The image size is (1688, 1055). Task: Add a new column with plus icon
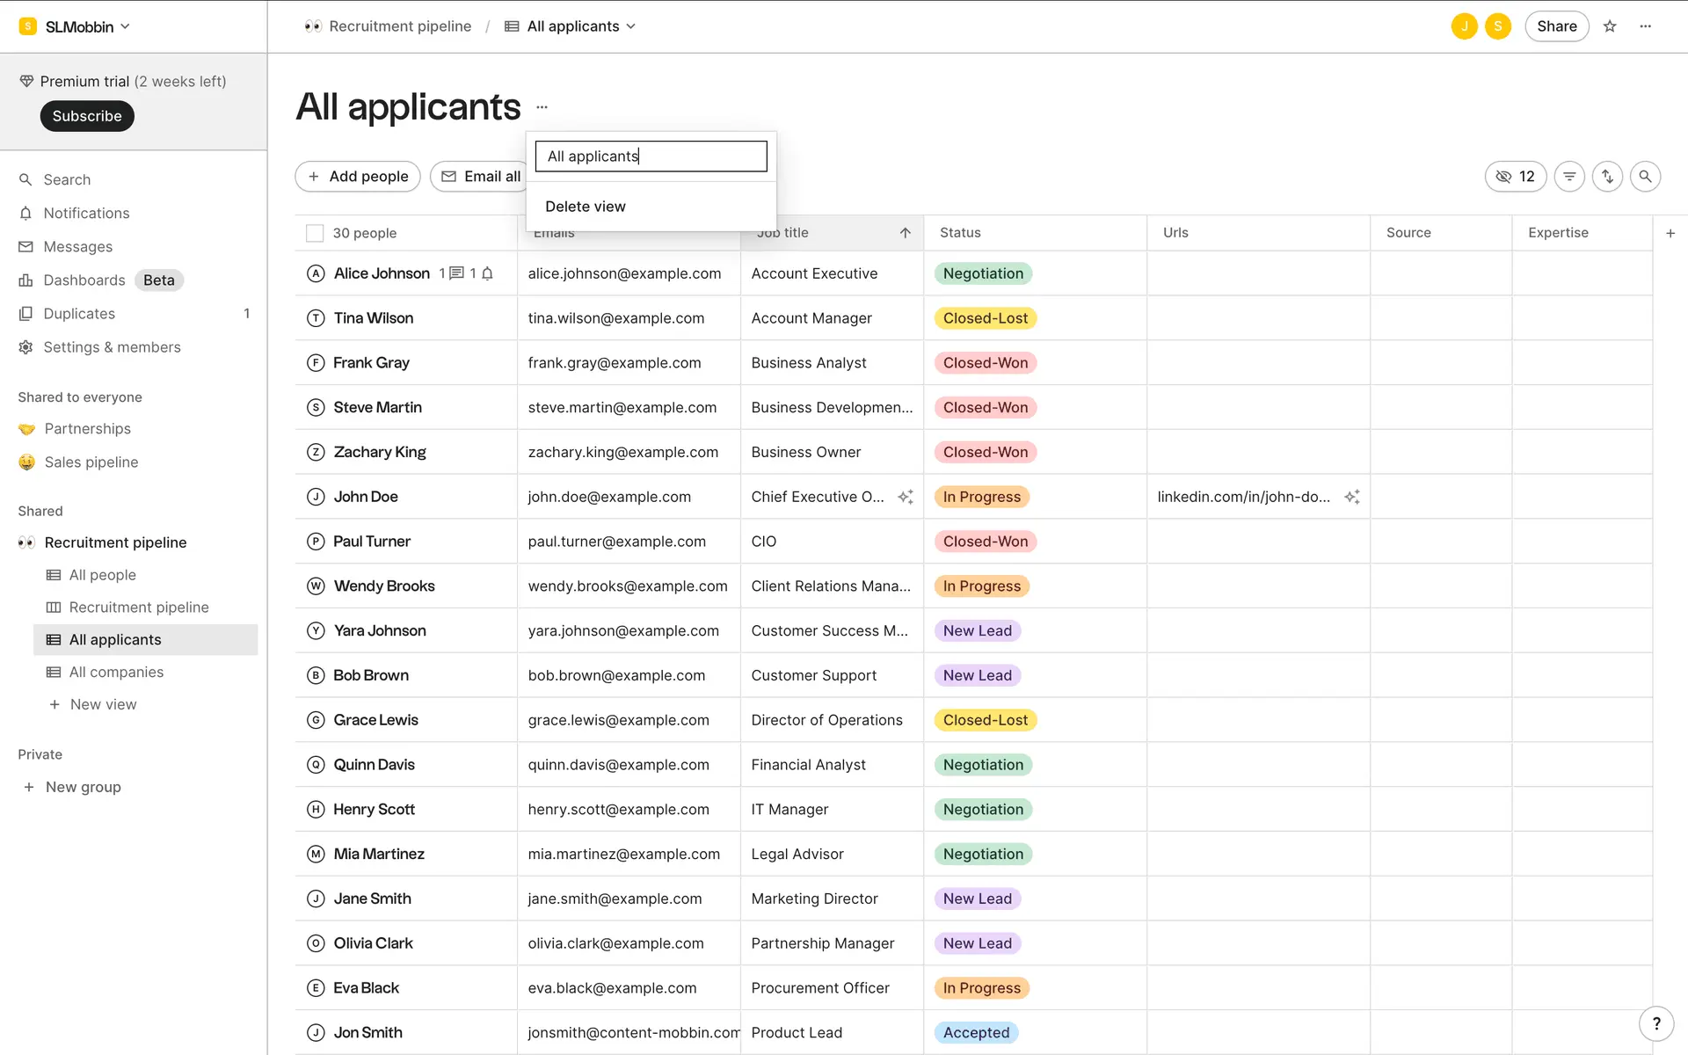[x=1670, y=233]
